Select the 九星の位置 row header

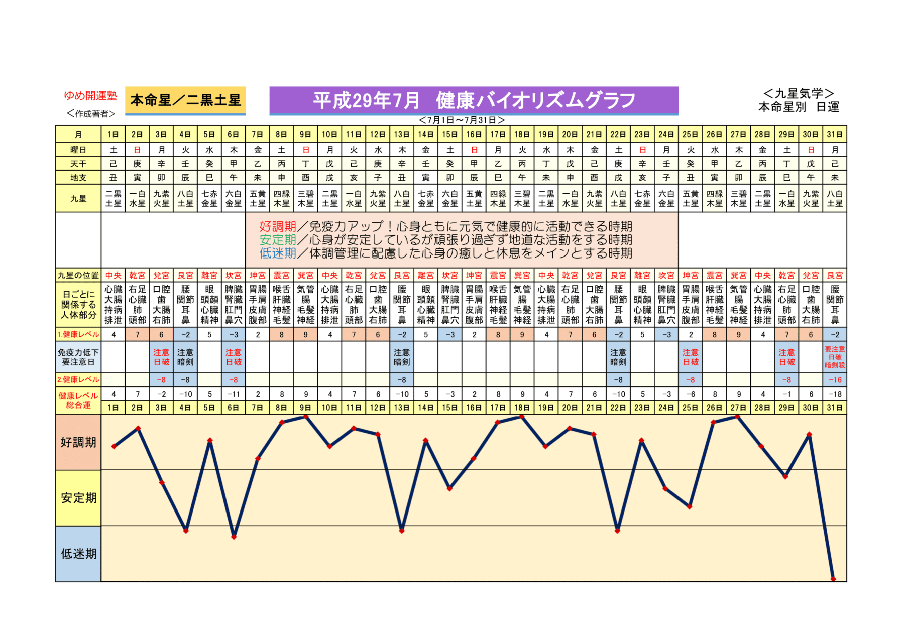coord(78,275)
